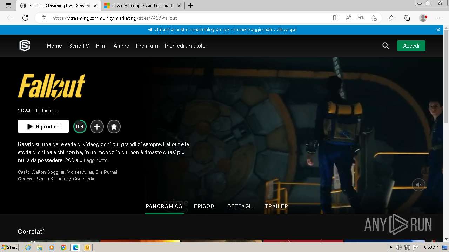Go to Home in site navigation

tap(54, 46)
